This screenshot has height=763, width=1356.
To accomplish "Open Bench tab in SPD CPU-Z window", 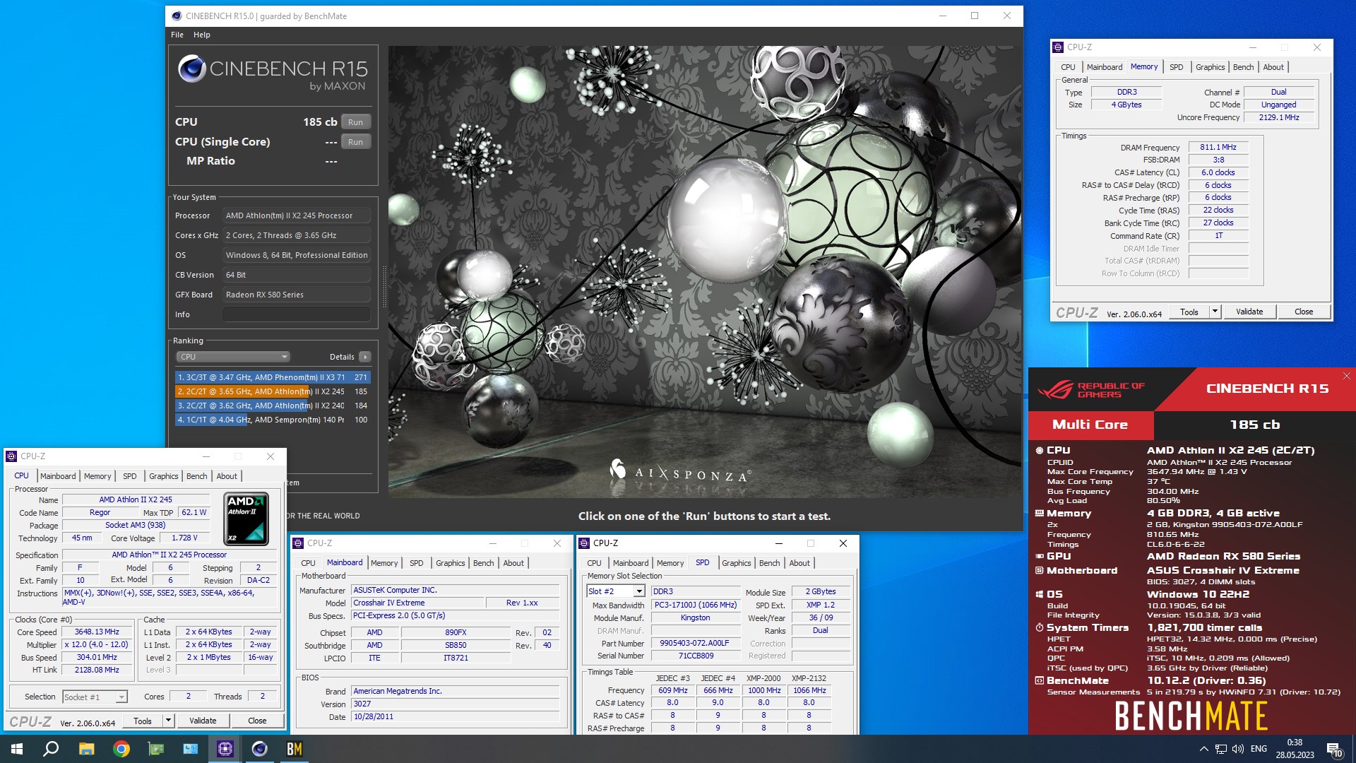I will coord(769,563).
